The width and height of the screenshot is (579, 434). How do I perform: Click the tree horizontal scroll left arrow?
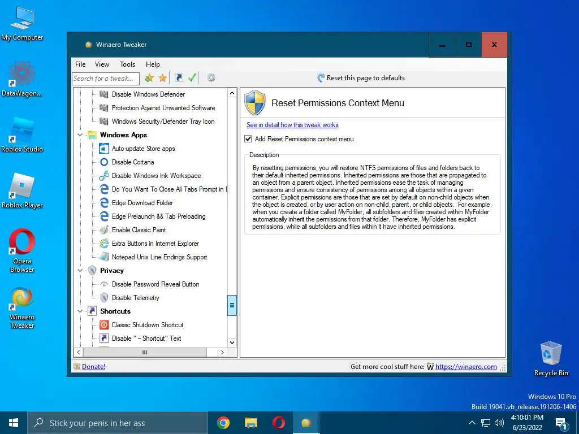(x=78, y=353)
